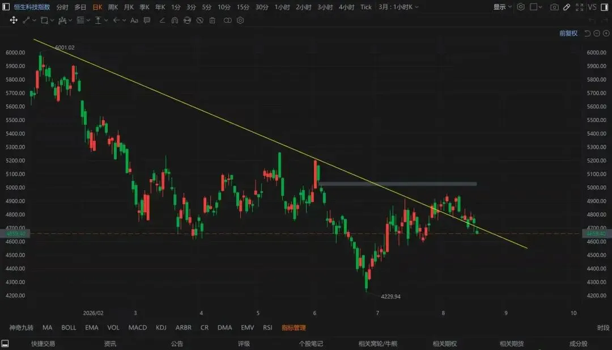Toggle the right sidebar panel icon
The height and width of the screenshot is (350, 612).
[605, 7]
